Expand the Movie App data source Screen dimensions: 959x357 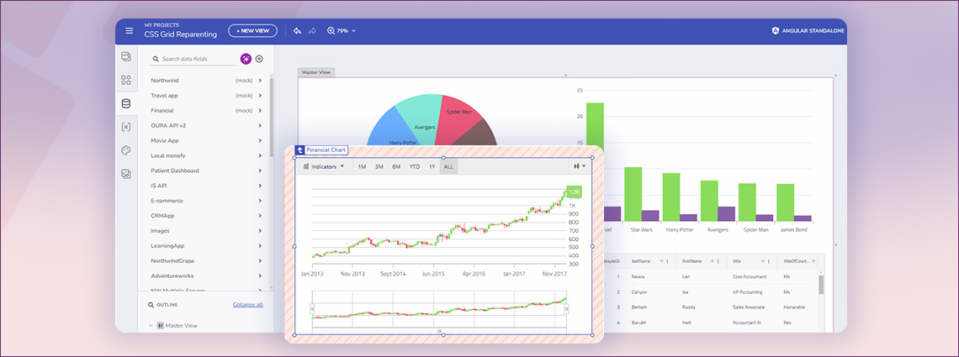[x=260, y=140]
